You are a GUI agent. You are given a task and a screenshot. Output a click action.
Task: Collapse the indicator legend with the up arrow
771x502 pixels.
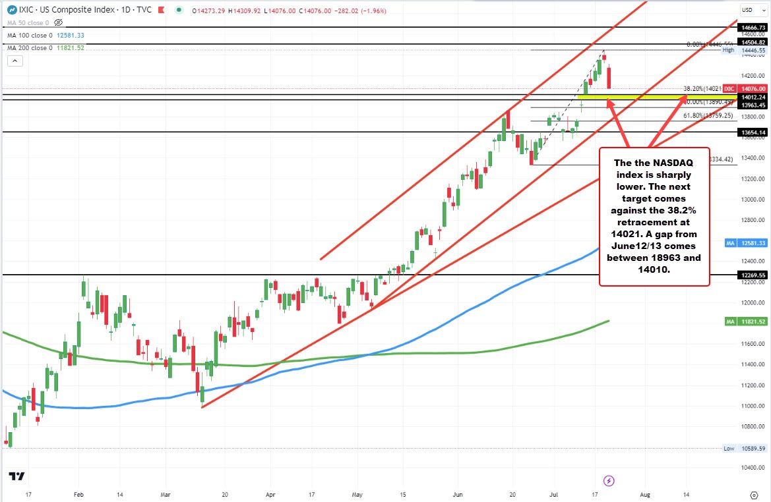14,61
